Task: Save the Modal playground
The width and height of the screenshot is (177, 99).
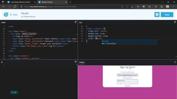Action: tap(167, 15)
